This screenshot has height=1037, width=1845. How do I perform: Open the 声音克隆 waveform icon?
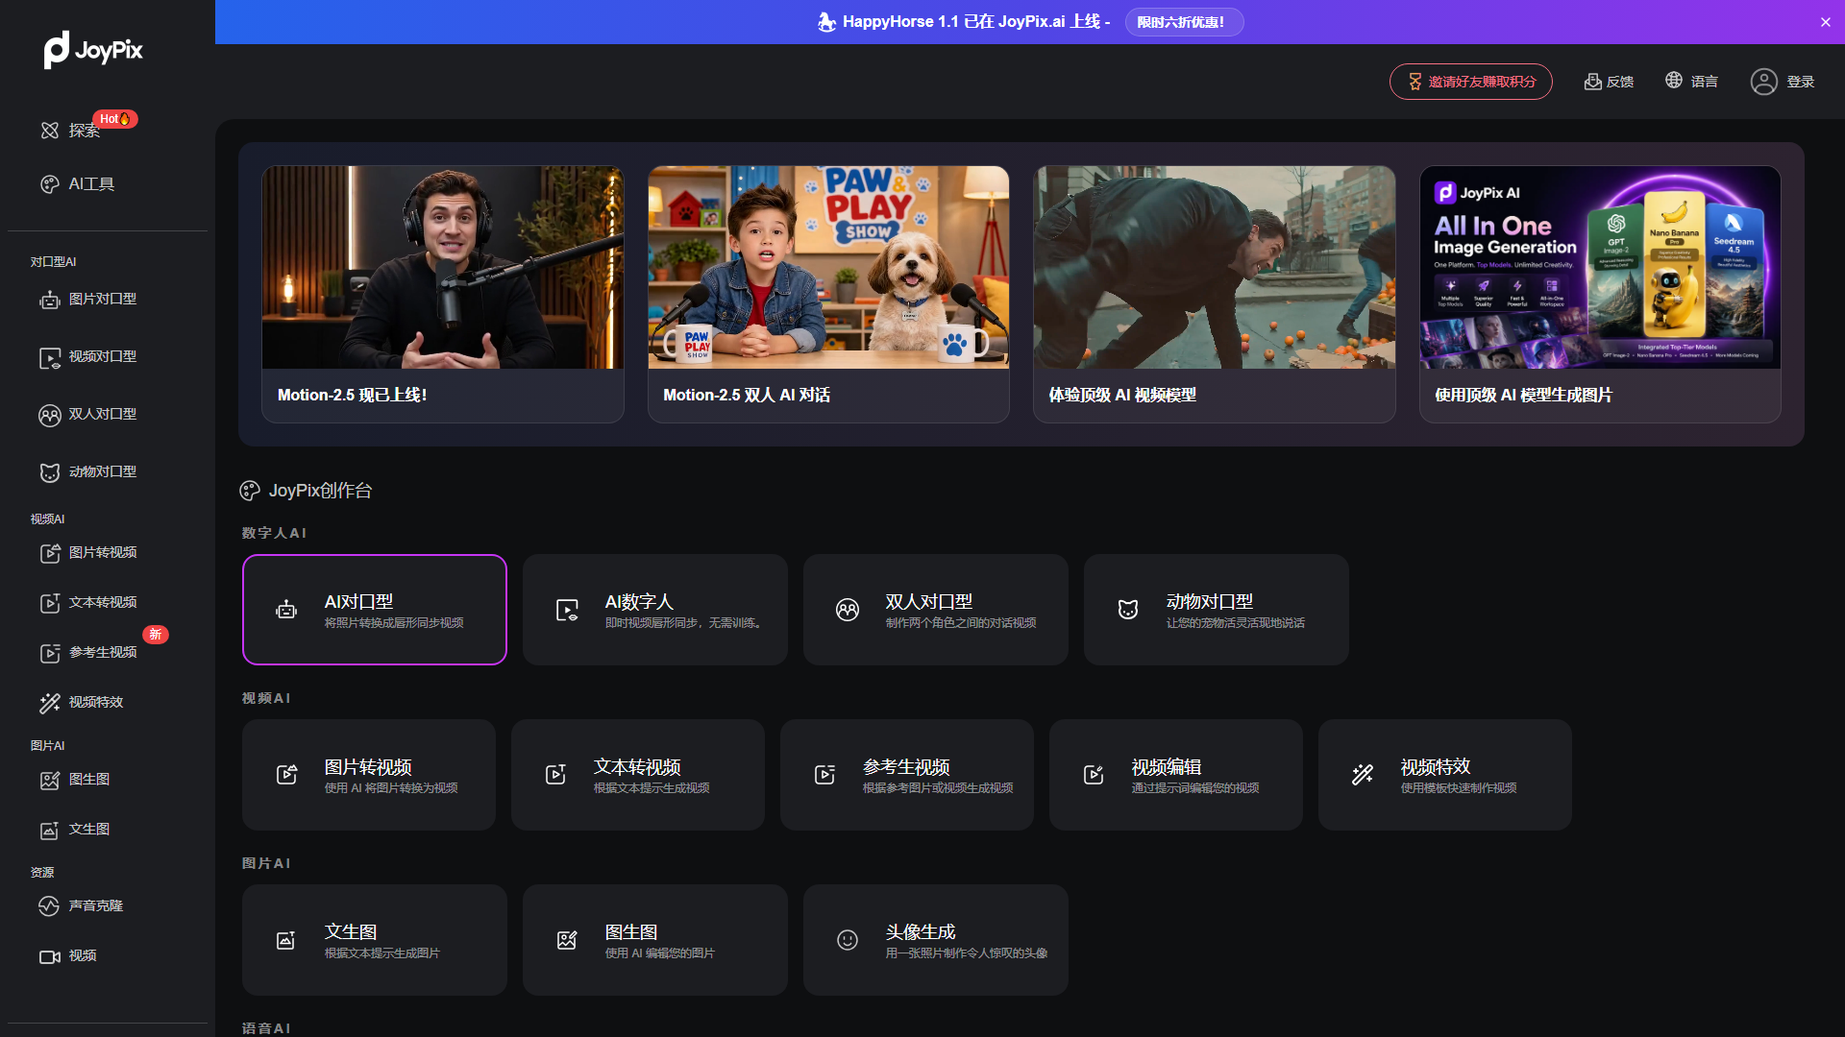click(49, 906)
